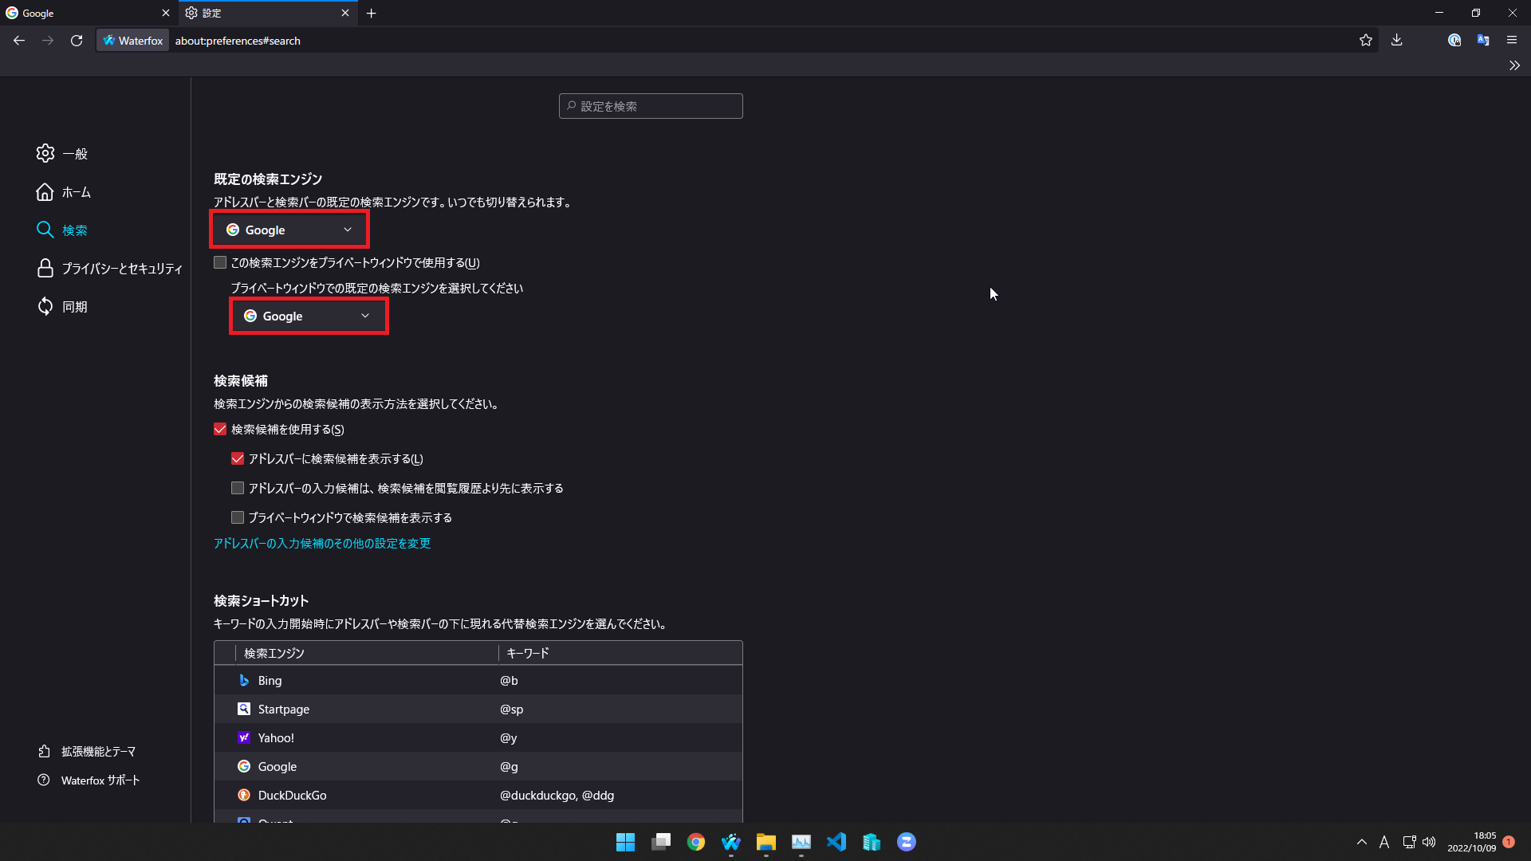Click the Waterfox identity box in address bar
The image size is (1531, 861).
click(133, 41)
